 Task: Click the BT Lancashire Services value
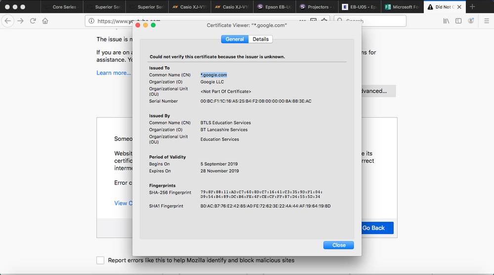click(x=224, y=130)
